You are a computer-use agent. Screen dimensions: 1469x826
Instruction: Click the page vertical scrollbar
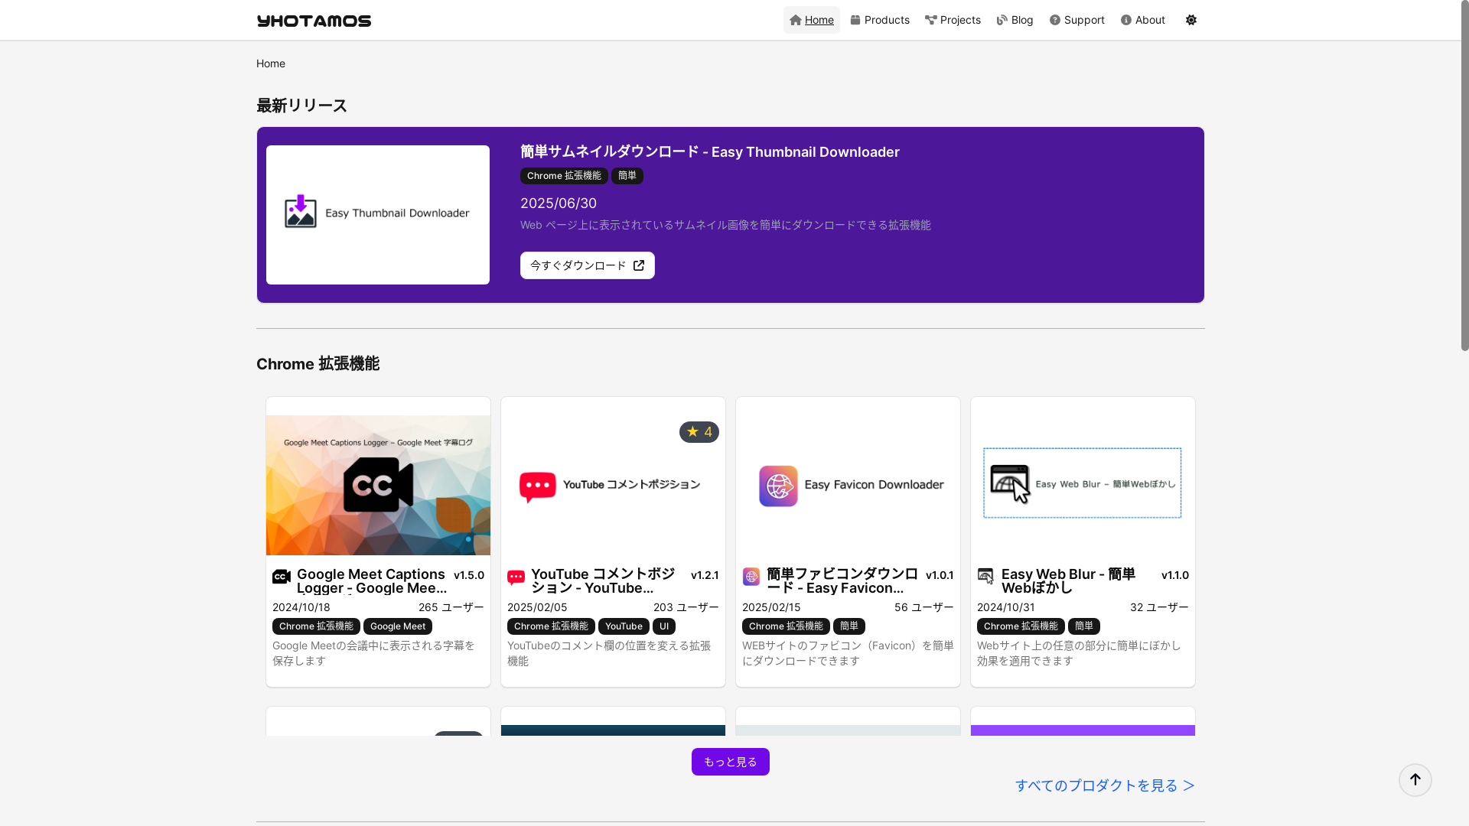(1465, 176)
